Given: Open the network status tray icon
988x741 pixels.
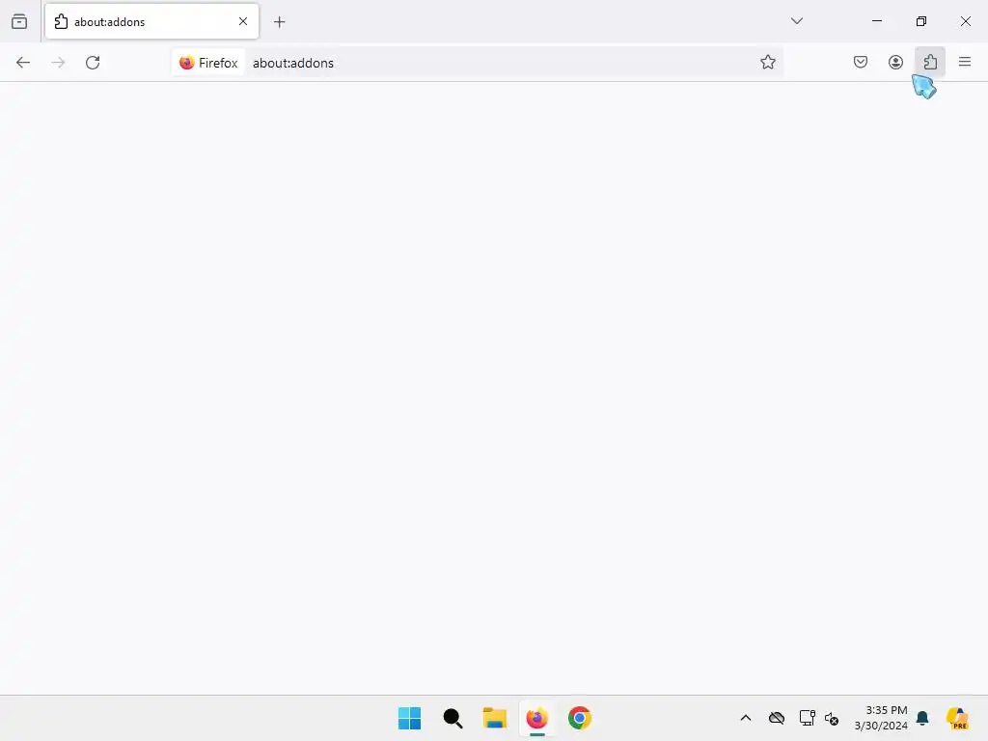Looking at the screenshot, I should (807, 718).
